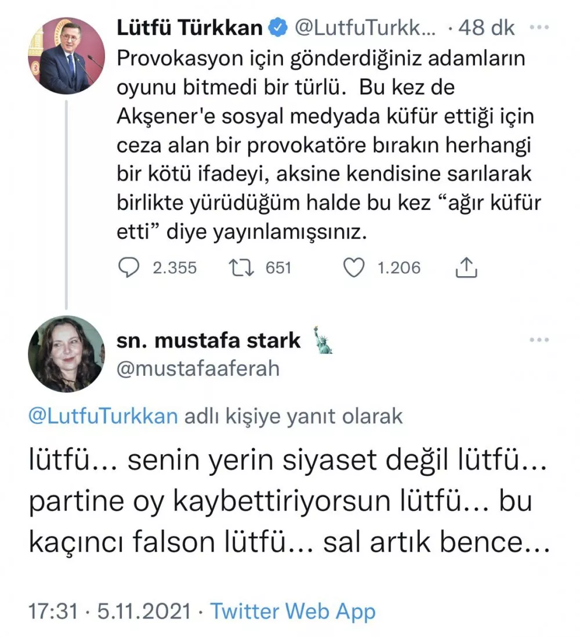580x637 pixels.
Task: Click the 17:31 · 5.11.2021 timestamp
Action: pyautogui.click(x=110, y=611)
